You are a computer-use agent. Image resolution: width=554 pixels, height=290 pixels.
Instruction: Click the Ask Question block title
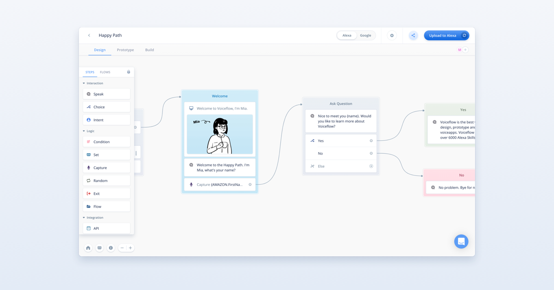[x=341, y=104]
